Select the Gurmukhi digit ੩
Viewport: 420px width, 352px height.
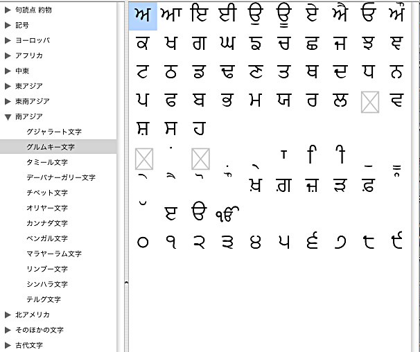coord(227,243)
